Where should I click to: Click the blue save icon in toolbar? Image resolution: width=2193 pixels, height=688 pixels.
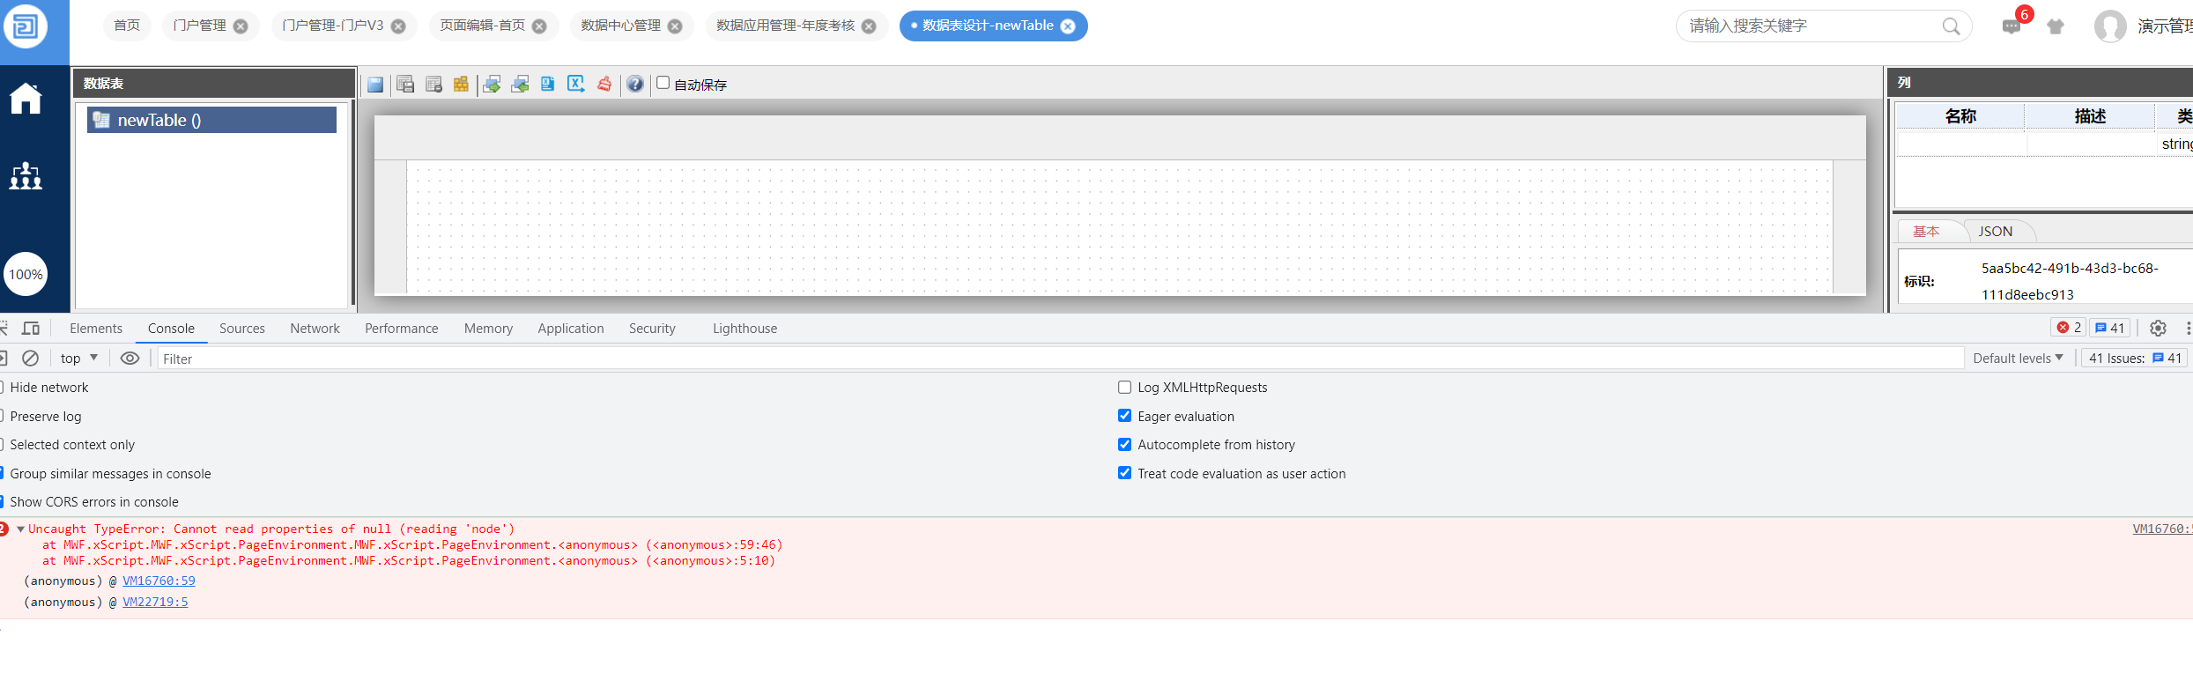tap(375, 85)
